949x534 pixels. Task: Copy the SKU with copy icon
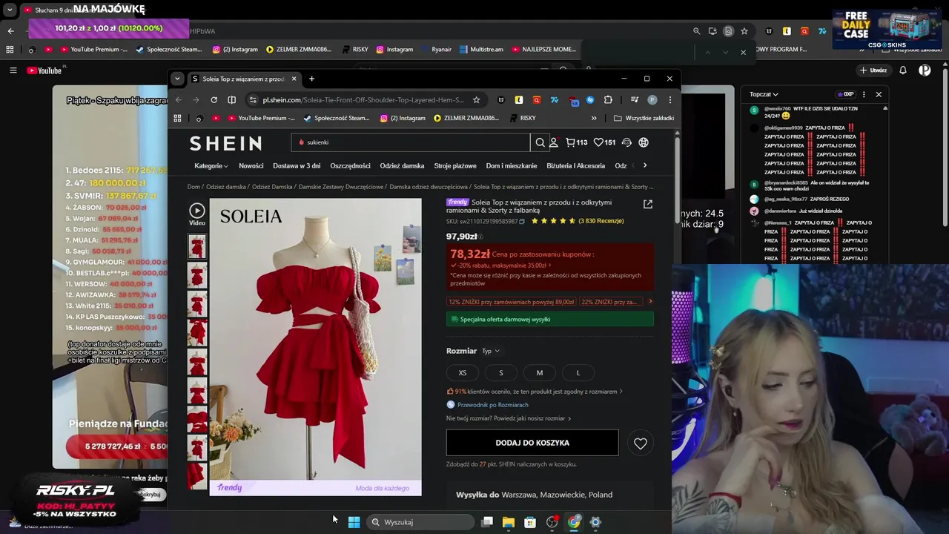[x=522, y=221]
